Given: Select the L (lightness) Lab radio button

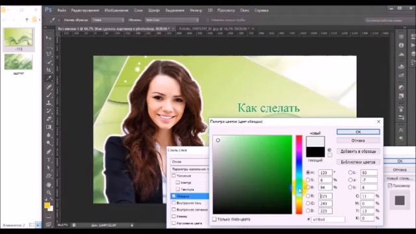Looking at the screenshot, I should tap(350, 172).
